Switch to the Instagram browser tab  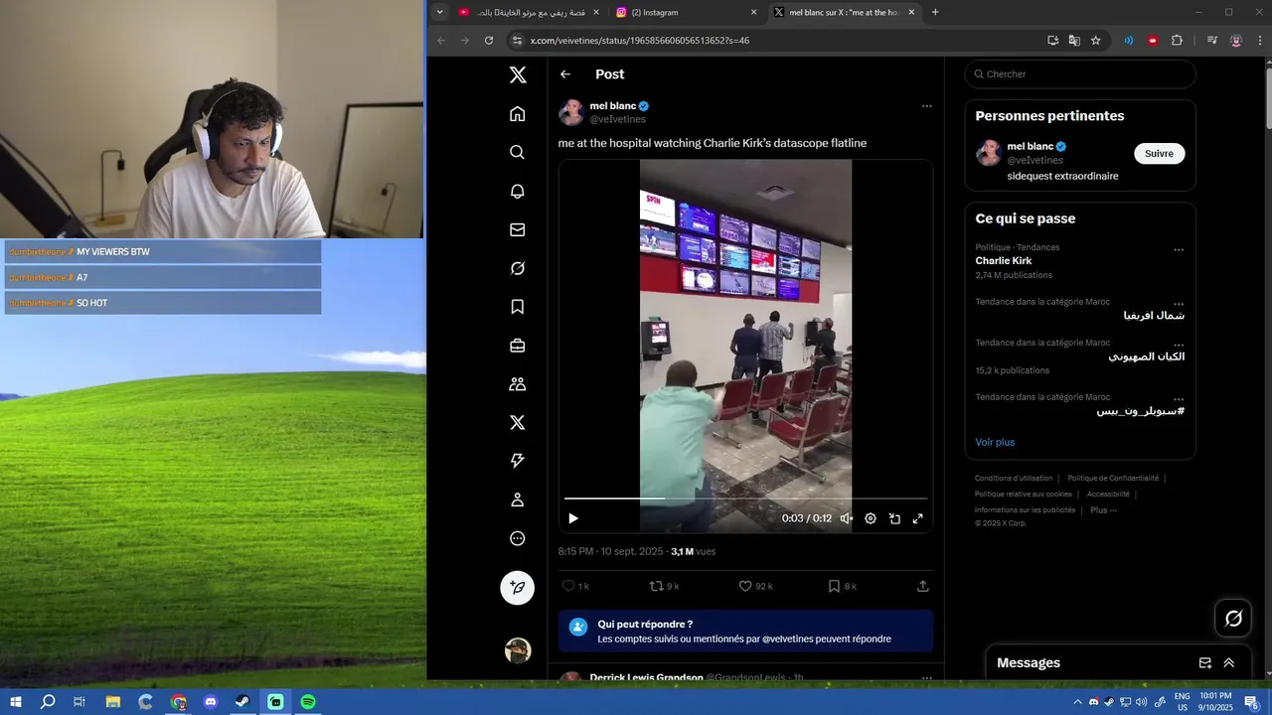point(686,12)
